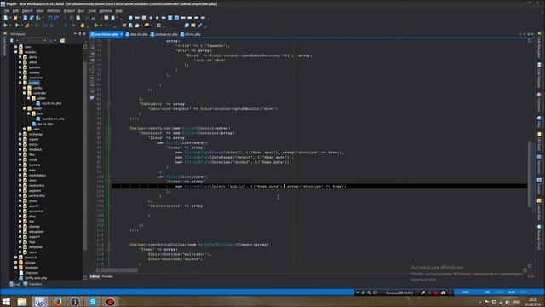Expand the banners folder node
The image size is (545, 307).
(20, 67)
